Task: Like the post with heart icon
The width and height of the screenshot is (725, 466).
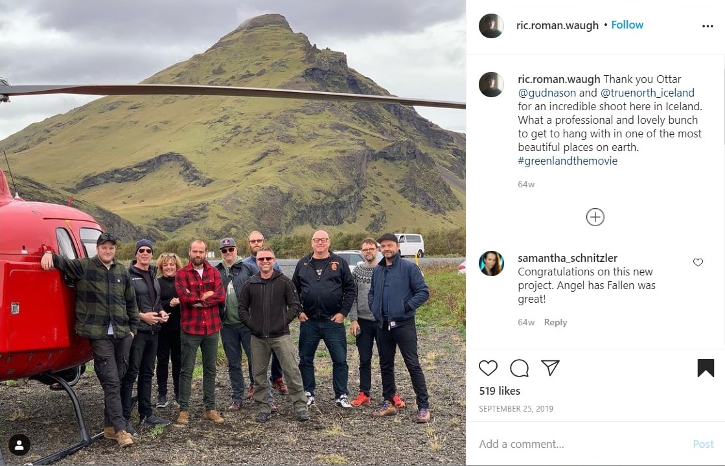Action: (488, 368)
